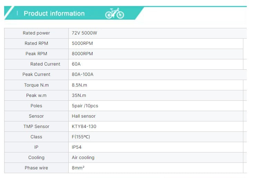Select the IP54 rating value
This screenshot has height=178, width=253.
(77, 147)
